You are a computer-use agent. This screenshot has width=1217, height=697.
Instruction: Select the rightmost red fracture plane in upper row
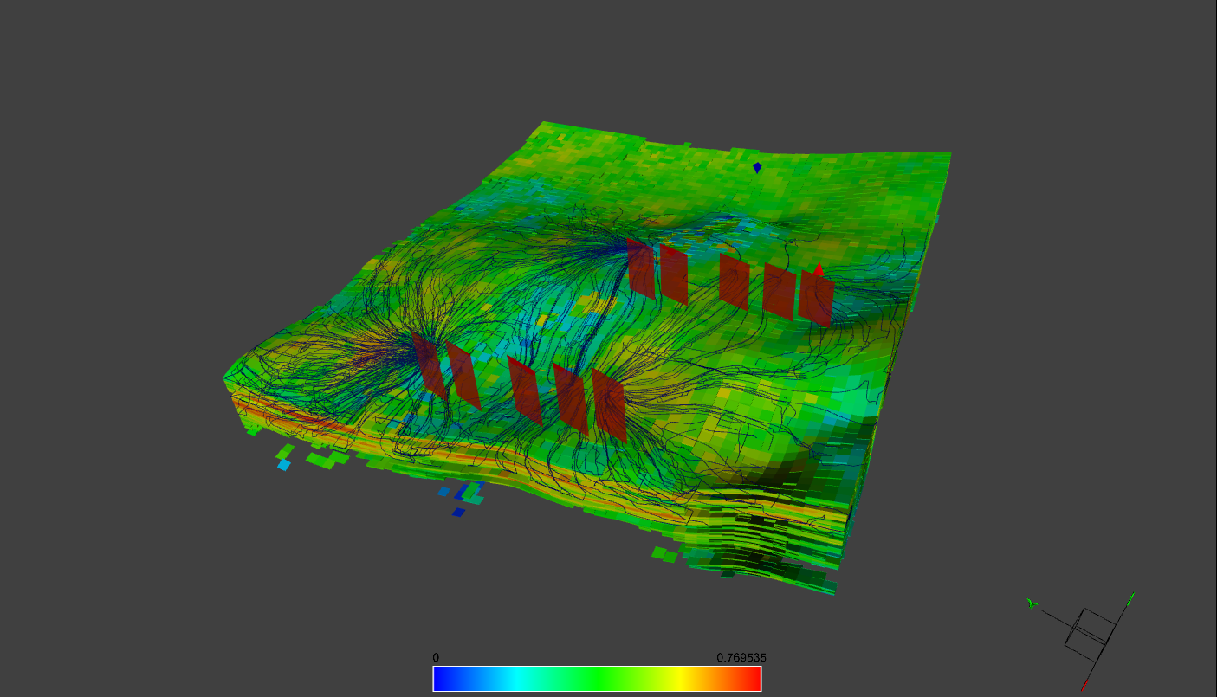tap(816, 298)
